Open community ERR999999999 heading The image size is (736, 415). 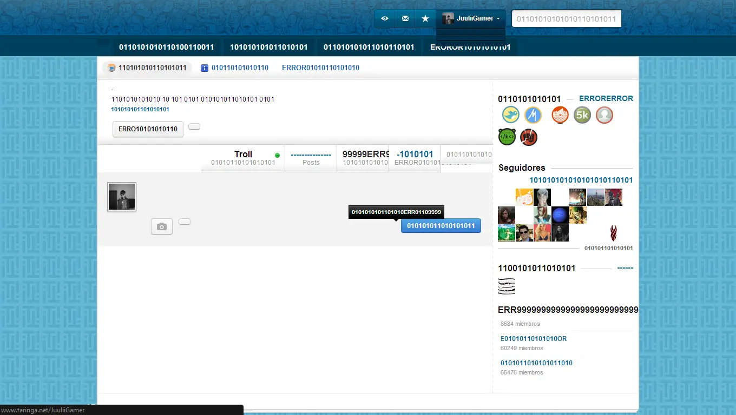tap(568, 310)
